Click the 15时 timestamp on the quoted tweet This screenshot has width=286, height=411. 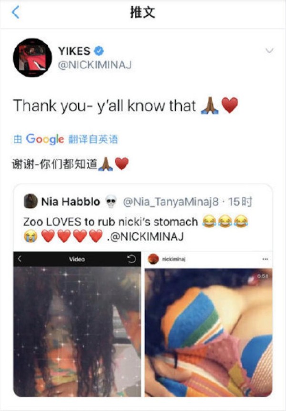240,202
